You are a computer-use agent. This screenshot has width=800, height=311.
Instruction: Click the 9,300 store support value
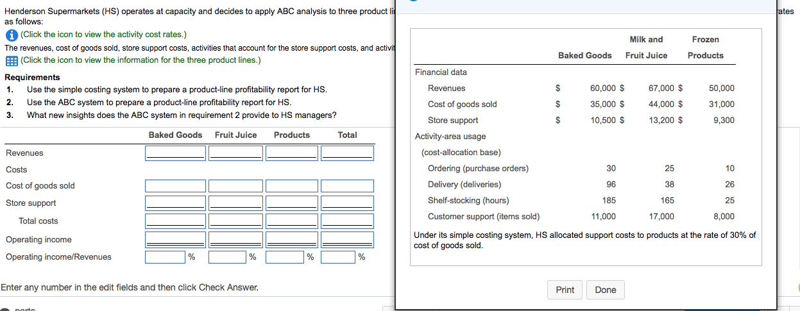coord(724,121)
